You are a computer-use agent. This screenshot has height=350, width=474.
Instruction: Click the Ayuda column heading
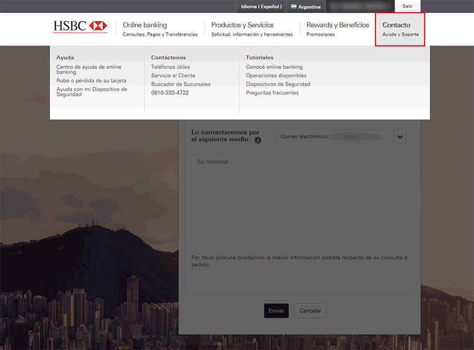[65, 57]
